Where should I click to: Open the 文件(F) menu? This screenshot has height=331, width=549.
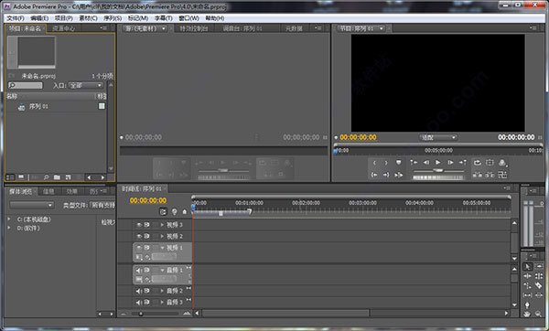tap(16, 18)
